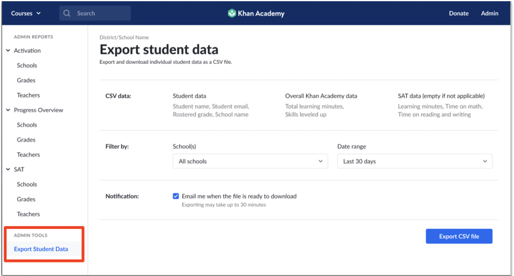Open Teachers under Progress Overview

(28, 154)
